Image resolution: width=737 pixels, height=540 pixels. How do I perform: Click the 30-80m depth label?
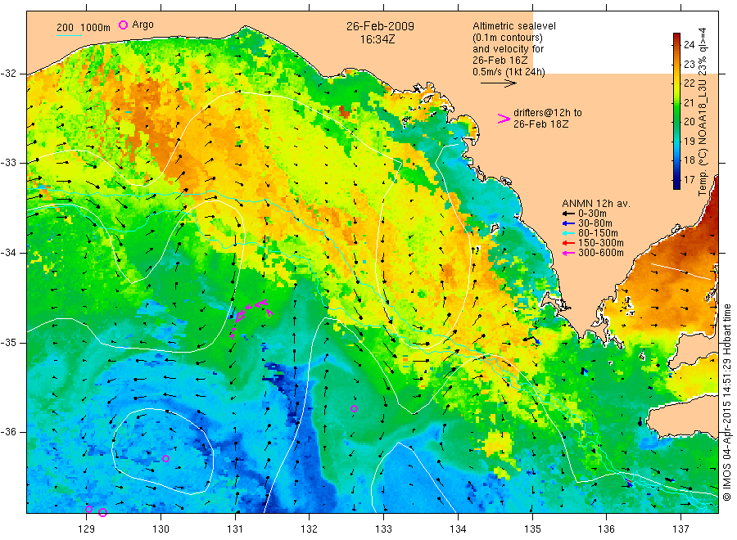[595, 223]
